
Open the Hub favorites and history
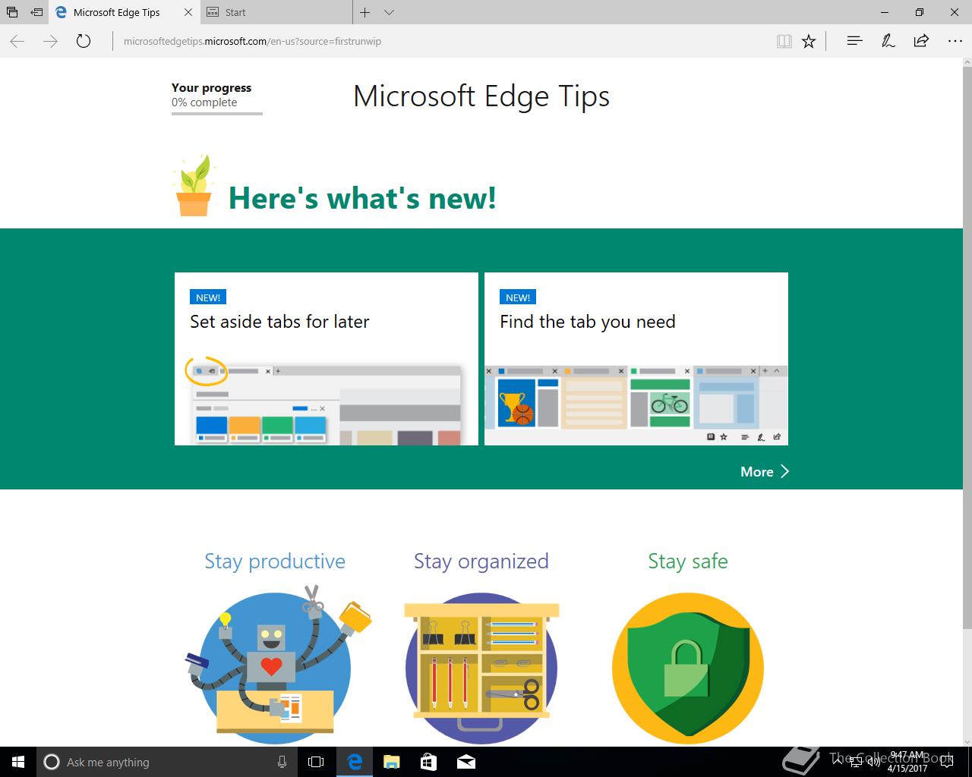(x=854, y=41)
